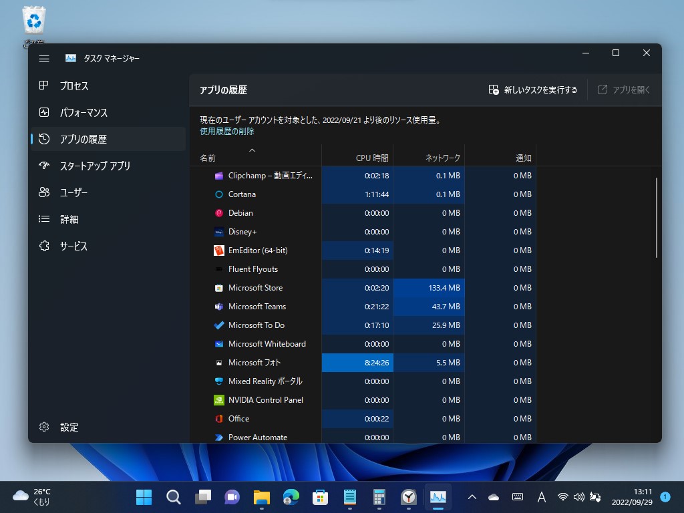Click the Cortana circle icon
684x513 pixels.
(x=219, y=194)
